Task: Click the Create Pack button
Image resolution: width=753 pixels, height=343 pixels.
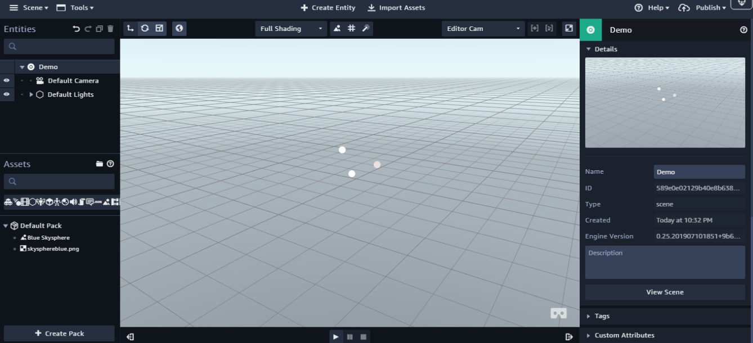Action: [x=59, y=333]
